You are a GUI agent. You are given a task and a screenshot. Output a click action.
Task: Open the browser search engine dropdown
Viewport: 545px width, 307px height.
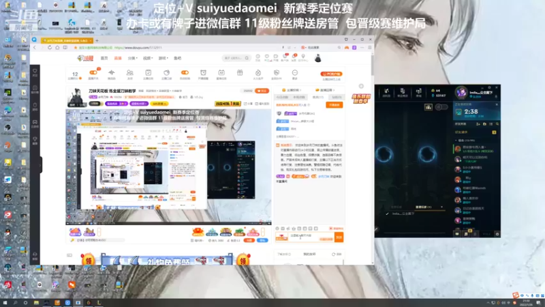303,47
